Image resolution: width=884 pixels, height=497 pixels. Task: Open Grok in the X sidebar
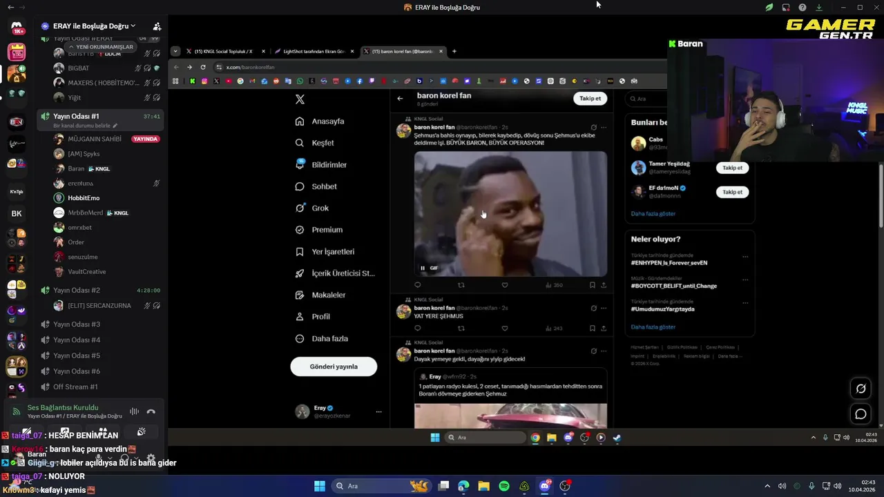(312, 208)
